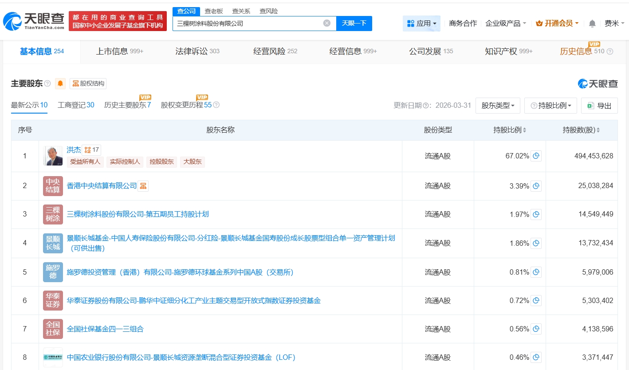
Task: Open pie chart icon for 1.97% row
Action: [536, 214]
